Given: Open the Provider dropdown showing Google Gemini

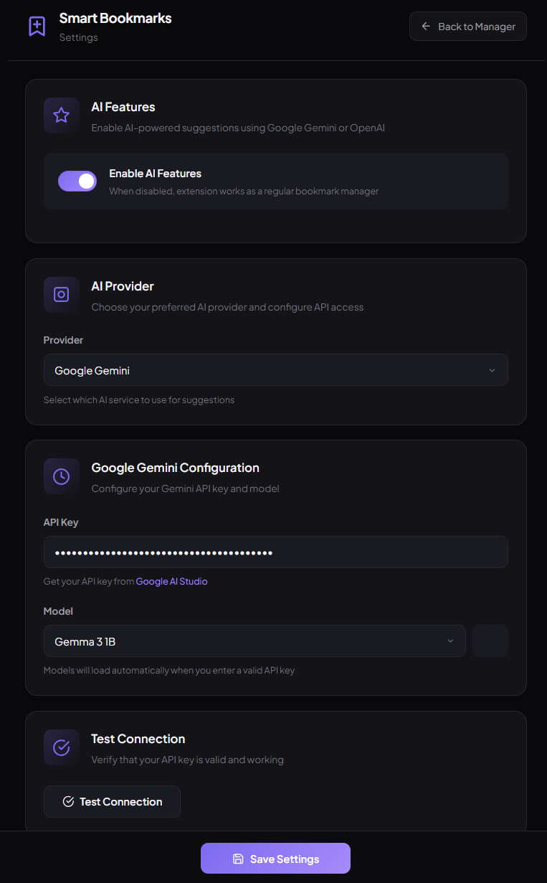Looking at the screenshot, I should point(275,370).
